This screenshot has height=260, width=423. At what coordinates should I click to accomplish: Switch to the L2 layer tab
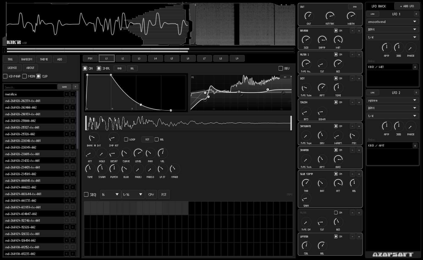(x=123, y=58)
